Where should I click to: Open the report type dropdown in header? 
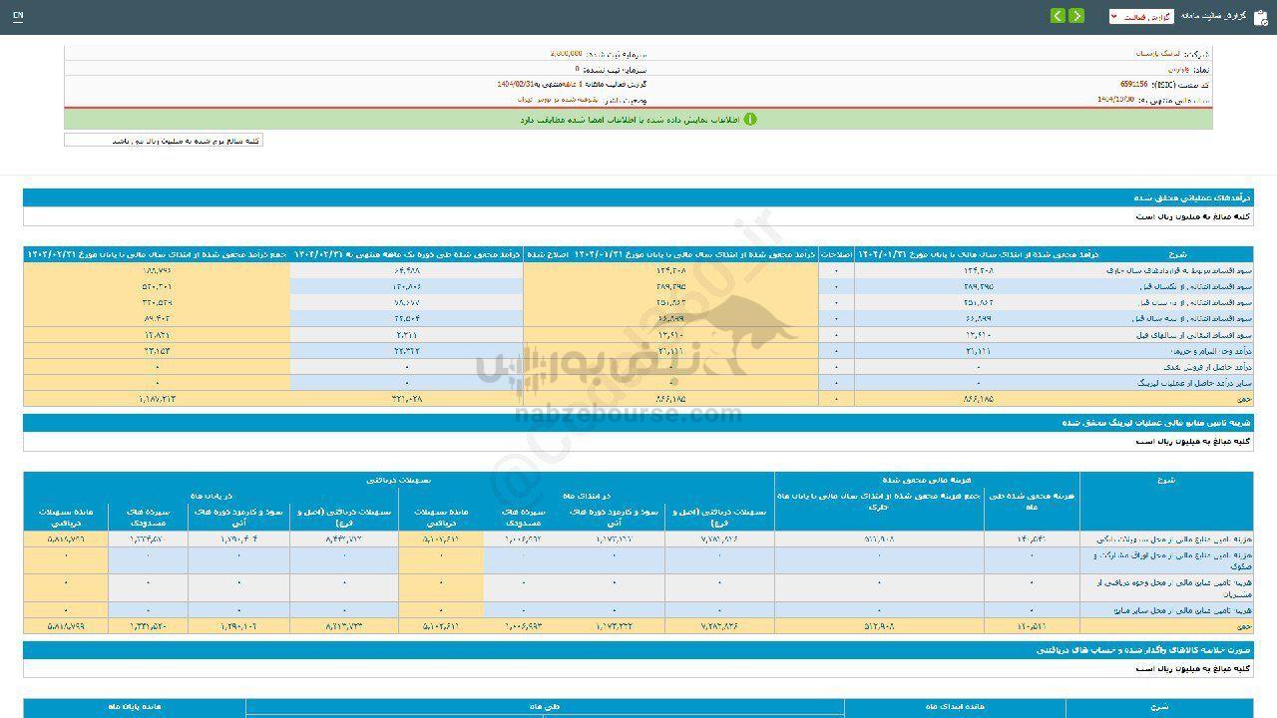tap(1141, 17)
